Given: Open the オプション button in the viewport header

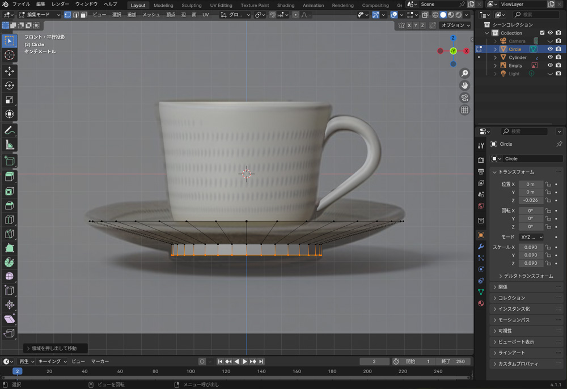Looking at the screenshot, I should click(455, 25).
